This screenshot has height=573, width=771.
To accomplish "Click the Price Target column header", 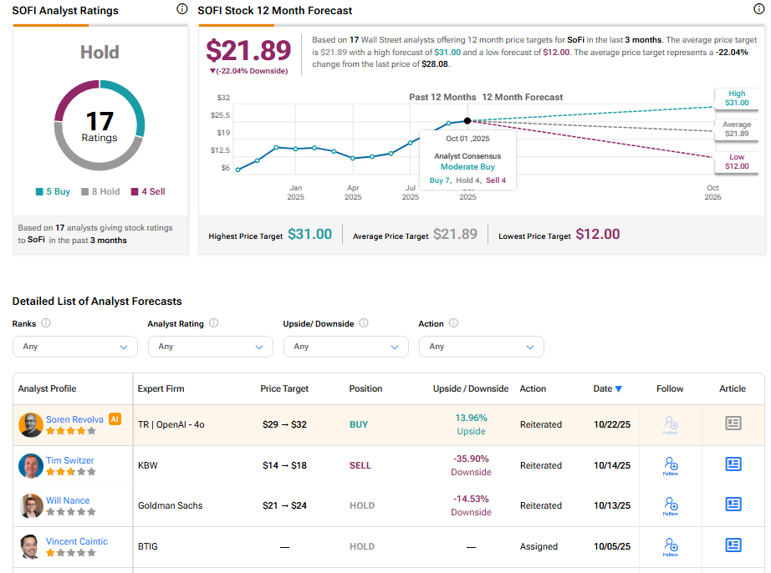I will [x=284, y=388].
